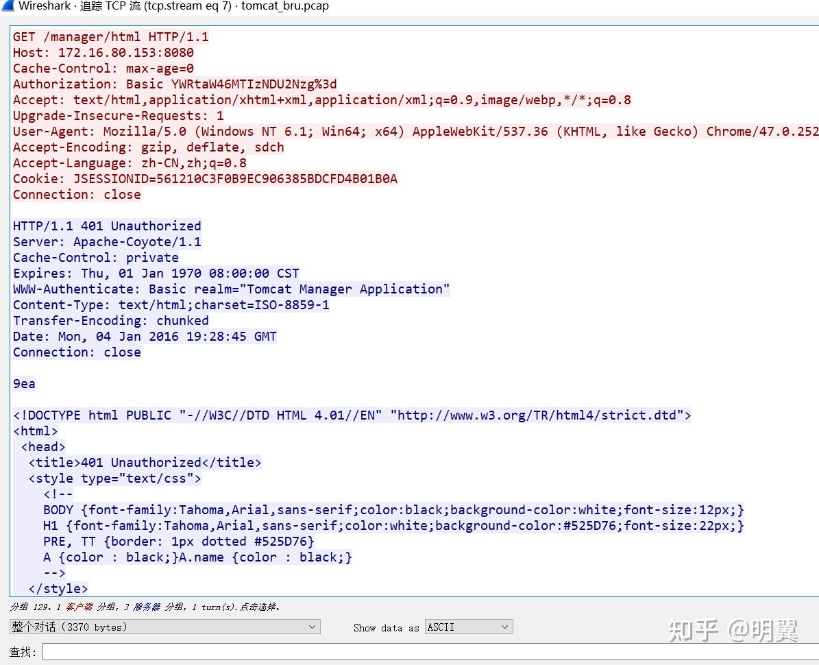Image resolution: width=819 pixels, height=665 pixels.
Task: Click the Cookie JSESSIONID line
Action: tap(206, 179)
